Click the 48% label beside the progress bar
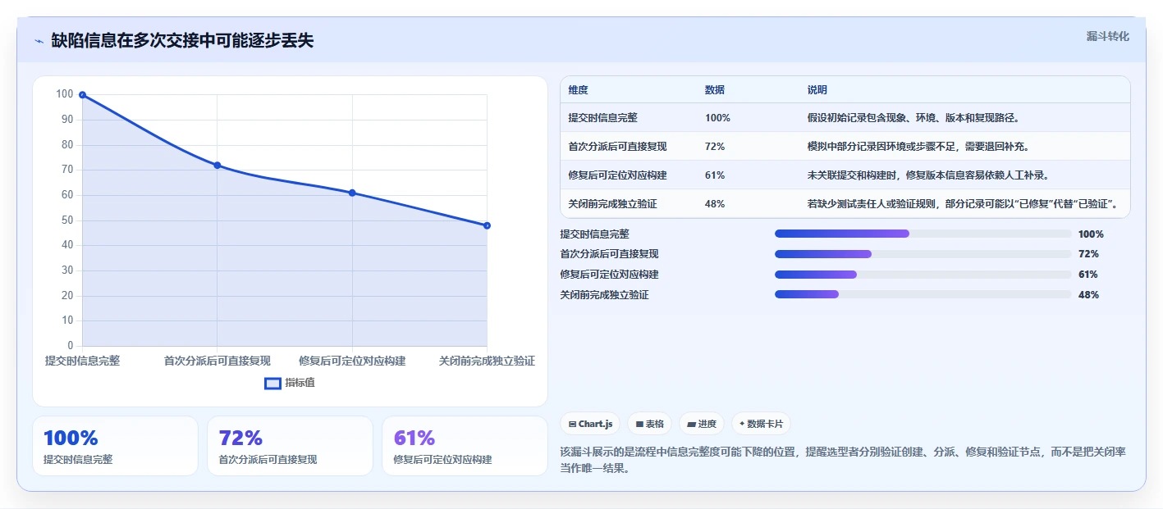 tap(1088, 295)
